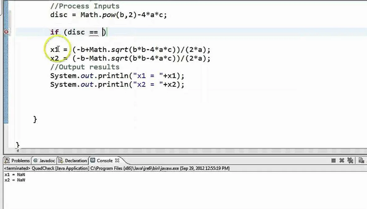
Task: Click the //Output results comment line
Action: point(85,67)
